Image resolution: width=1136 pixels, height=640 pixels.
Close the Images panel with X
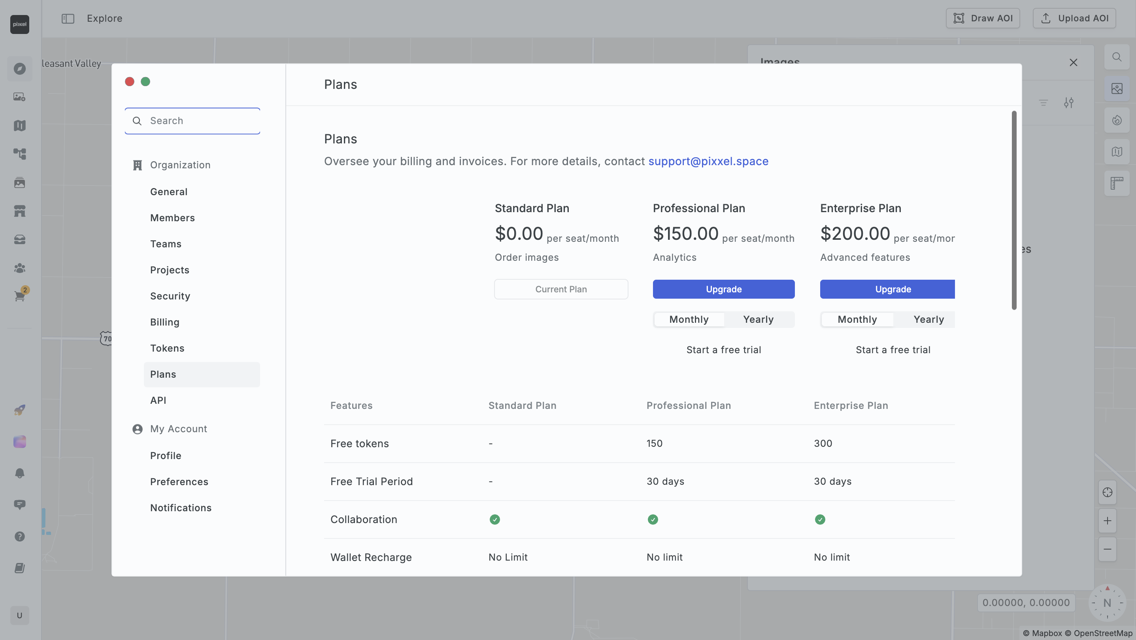[1073, 62]
